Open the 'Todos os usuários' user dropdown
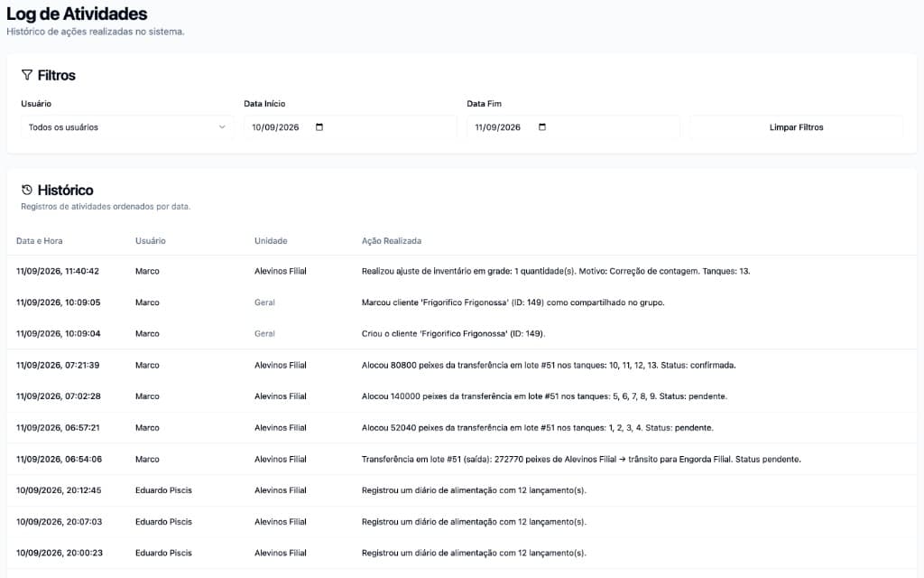Image resolution: width=924 pixels, height=578 pixels. pos(127,126)
